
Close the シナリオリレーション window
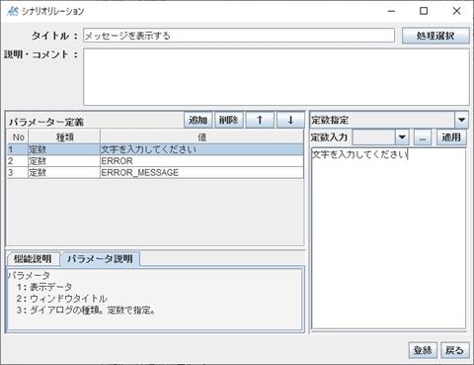456,11
